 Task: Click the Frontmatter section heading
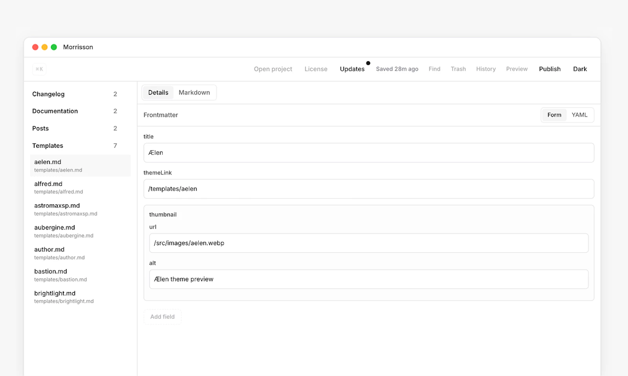[x=161, y=115]
